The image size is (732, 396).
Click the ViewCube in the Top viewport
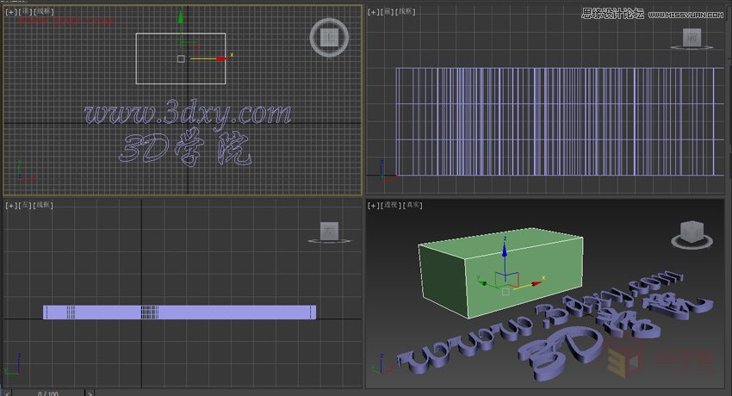[x=329, y=37]
